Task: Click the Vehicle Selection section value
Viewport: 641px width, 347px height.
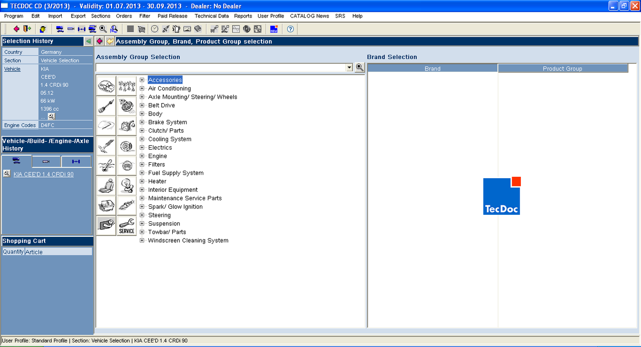Action: pyautogui.click(x=60, y=61)
